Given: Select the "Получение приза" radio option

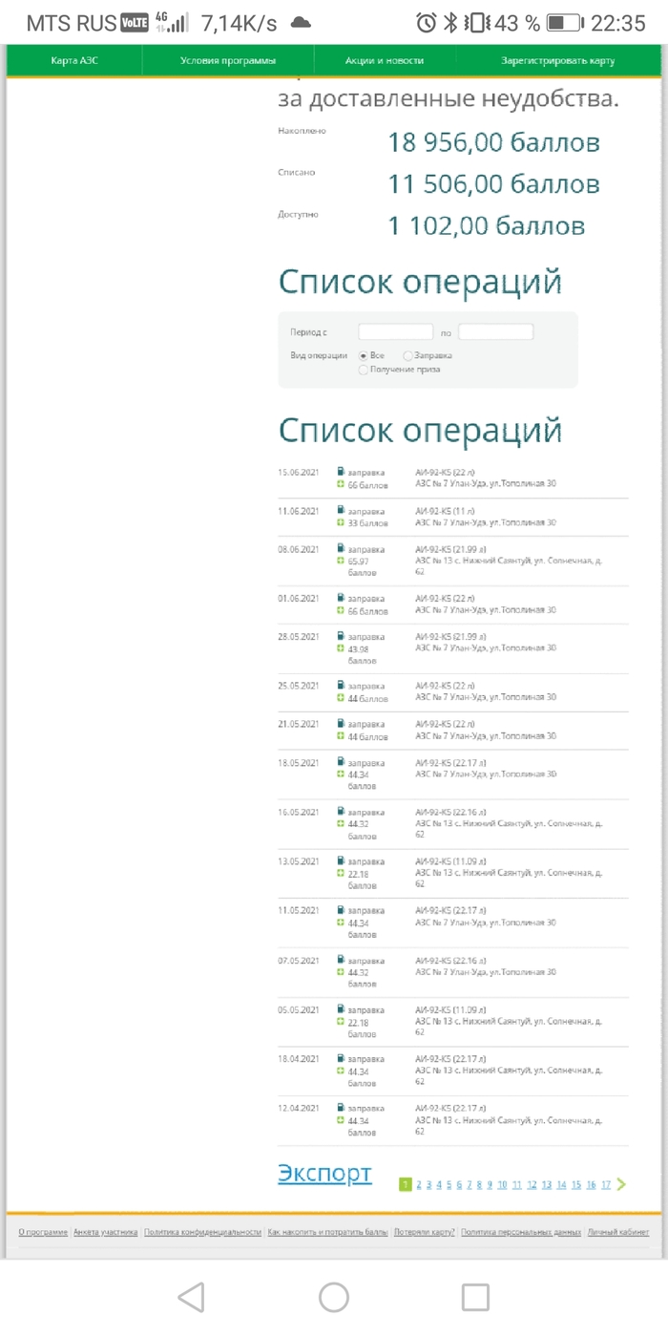Looking at the screenshot, I should click(364, 369).
